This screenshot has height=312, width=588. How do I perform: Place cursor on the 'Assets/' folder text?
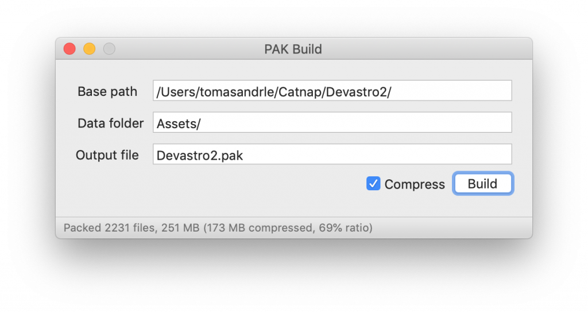[x=179, y=124]
